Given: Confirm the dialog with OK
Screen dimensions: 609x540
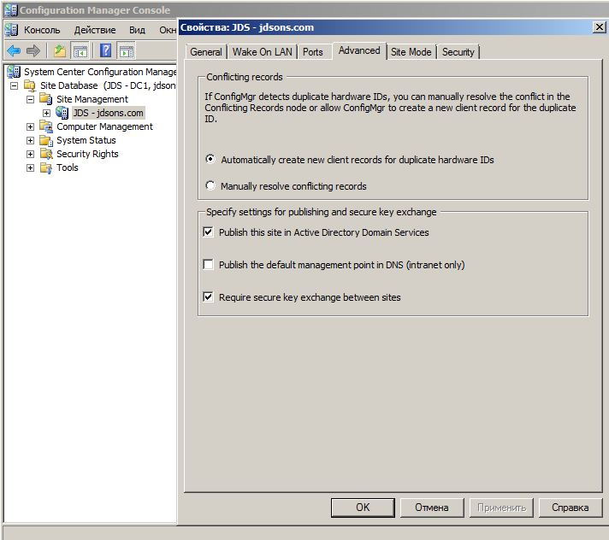Looking at the screenshot, I should (x=363, y=508).
